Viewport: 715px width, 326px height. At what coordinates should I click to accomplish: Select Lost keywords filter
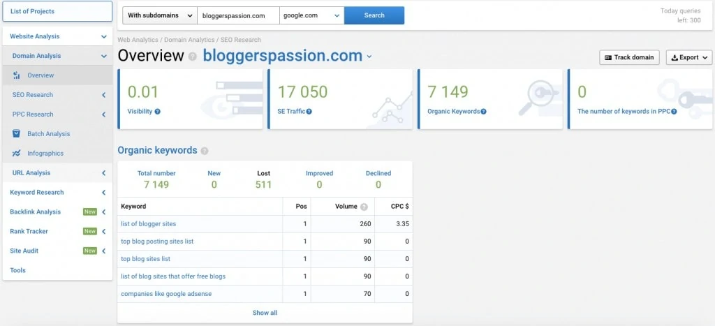pos(263,179)
